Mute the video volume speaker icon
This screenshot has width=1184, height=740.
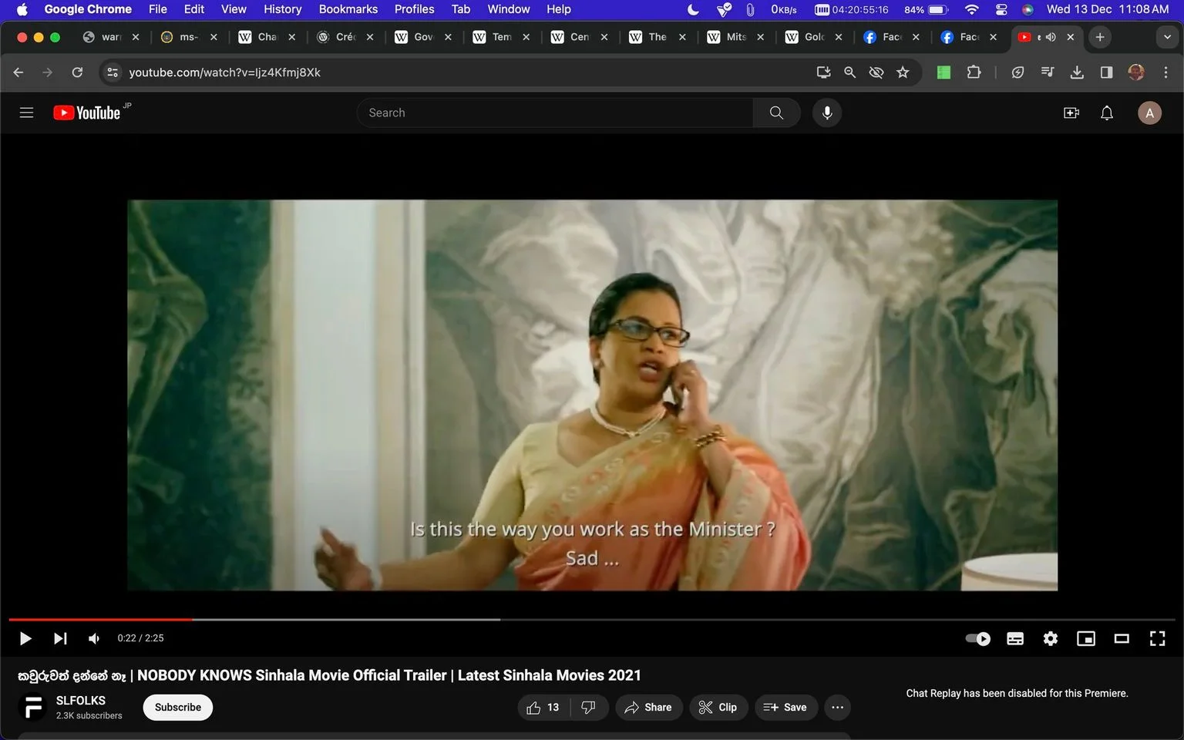(x=94, y=638)
